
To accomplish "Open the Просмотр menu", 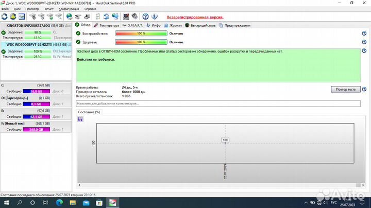I will 32,9.
